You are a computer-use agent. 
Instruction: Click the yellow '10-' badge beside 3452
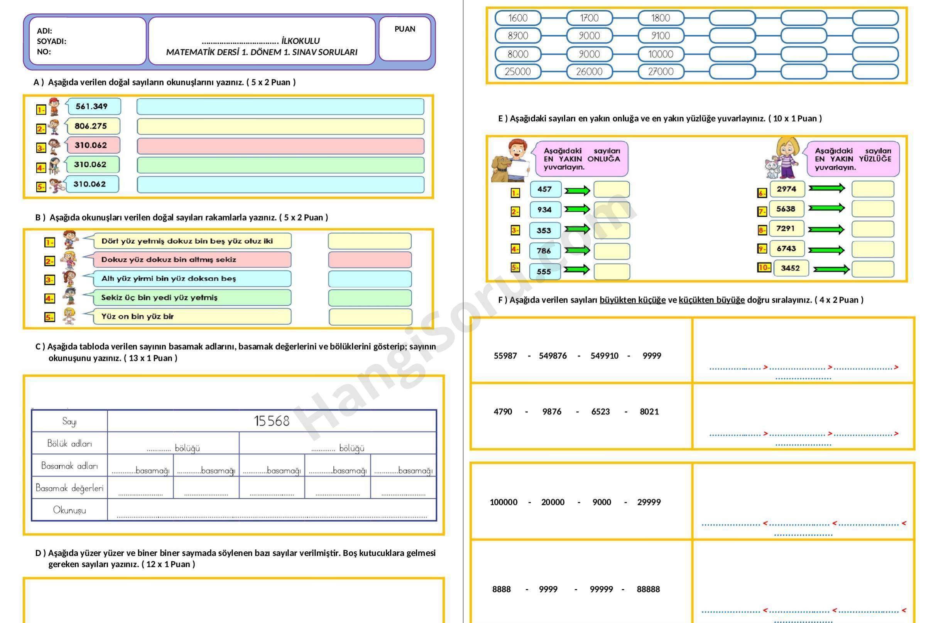pyautogui.click(x=764, y=268)
